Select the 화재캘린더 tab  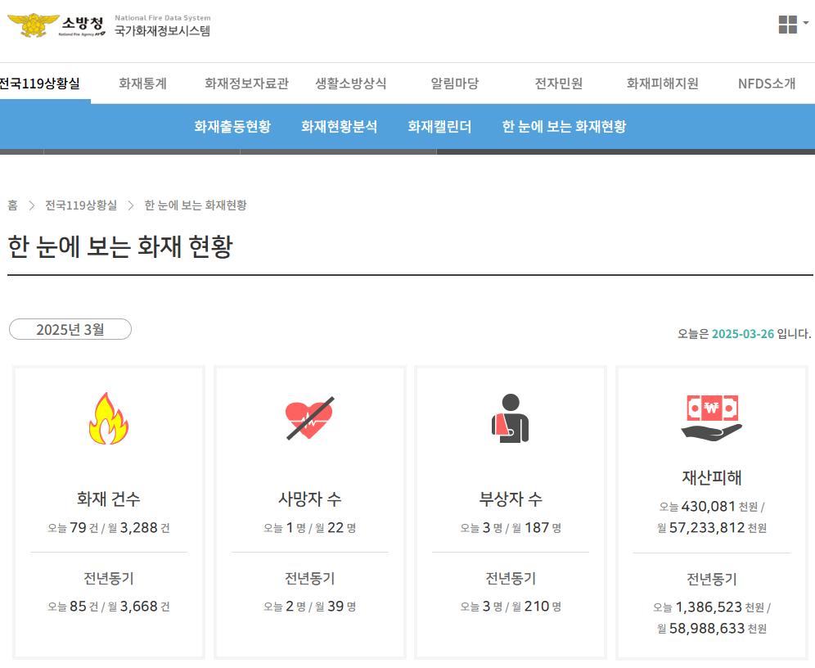tap(440, 127)
